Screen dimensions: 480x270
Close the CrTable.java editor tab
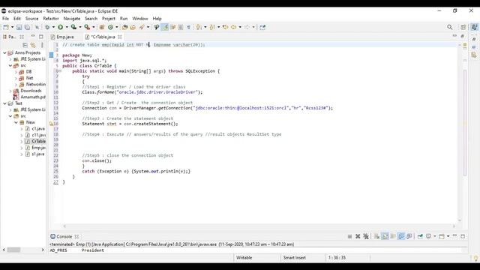(x=120, y=37)
